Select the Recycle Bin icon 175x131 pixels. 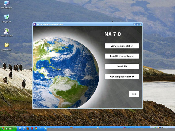click(7, 18)
